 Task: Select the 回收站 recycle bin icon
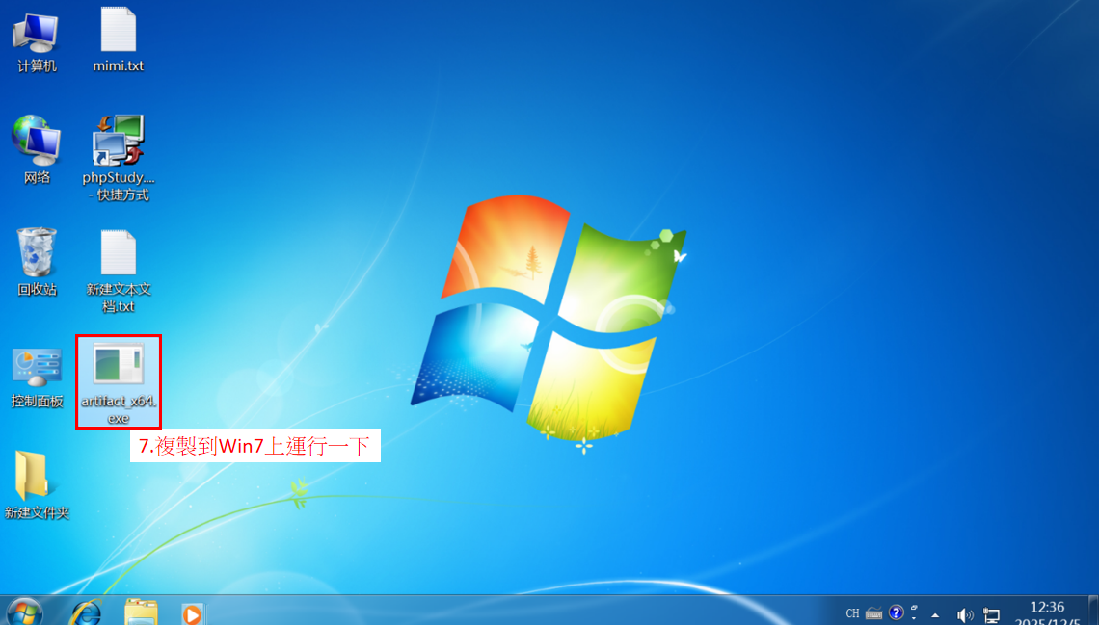pyautogui.click(x=37, y=263)
